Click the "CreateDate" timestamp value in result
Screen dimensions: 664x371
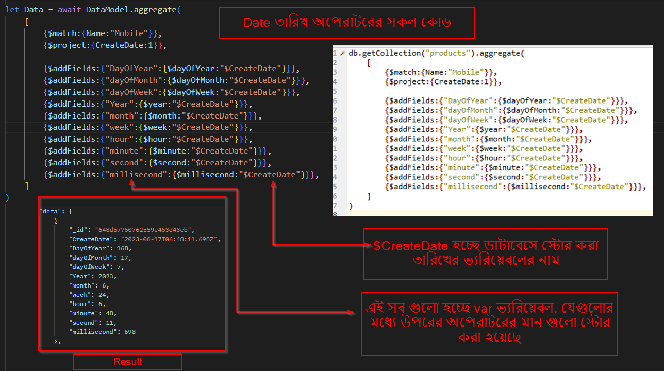[171, 239]
